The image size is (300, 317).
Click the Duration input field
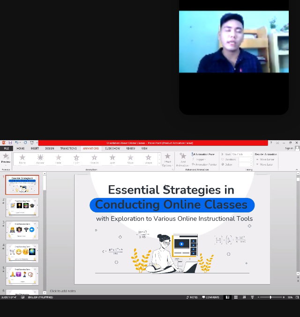click(245, 159)
